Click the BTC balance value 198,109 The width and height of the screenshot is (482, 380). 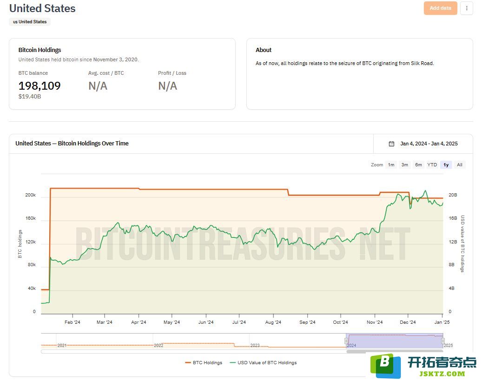coord(40,85)
